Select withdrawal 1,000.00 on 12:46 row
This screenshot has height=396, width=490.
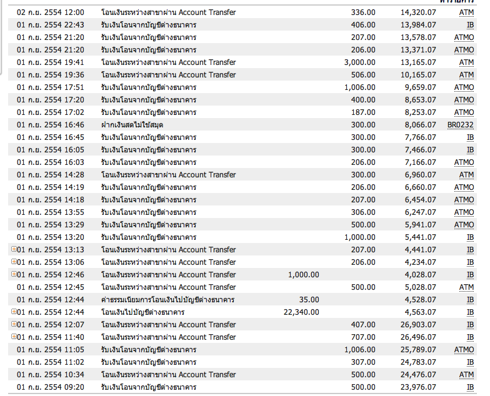304,275
